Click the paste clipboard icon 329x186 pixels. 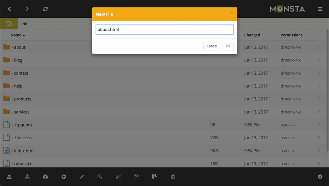(x=155, y=177)
